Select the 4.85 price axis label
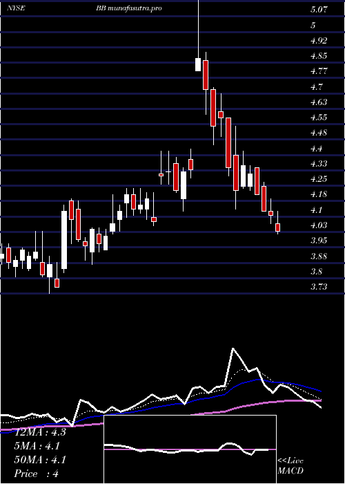This screenshot has width=345, height=484. click(319, 56)
